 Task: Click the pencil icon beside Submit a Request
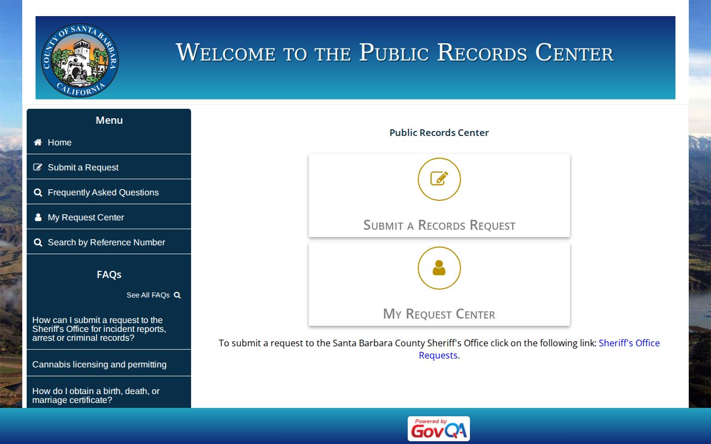(38, 168)
